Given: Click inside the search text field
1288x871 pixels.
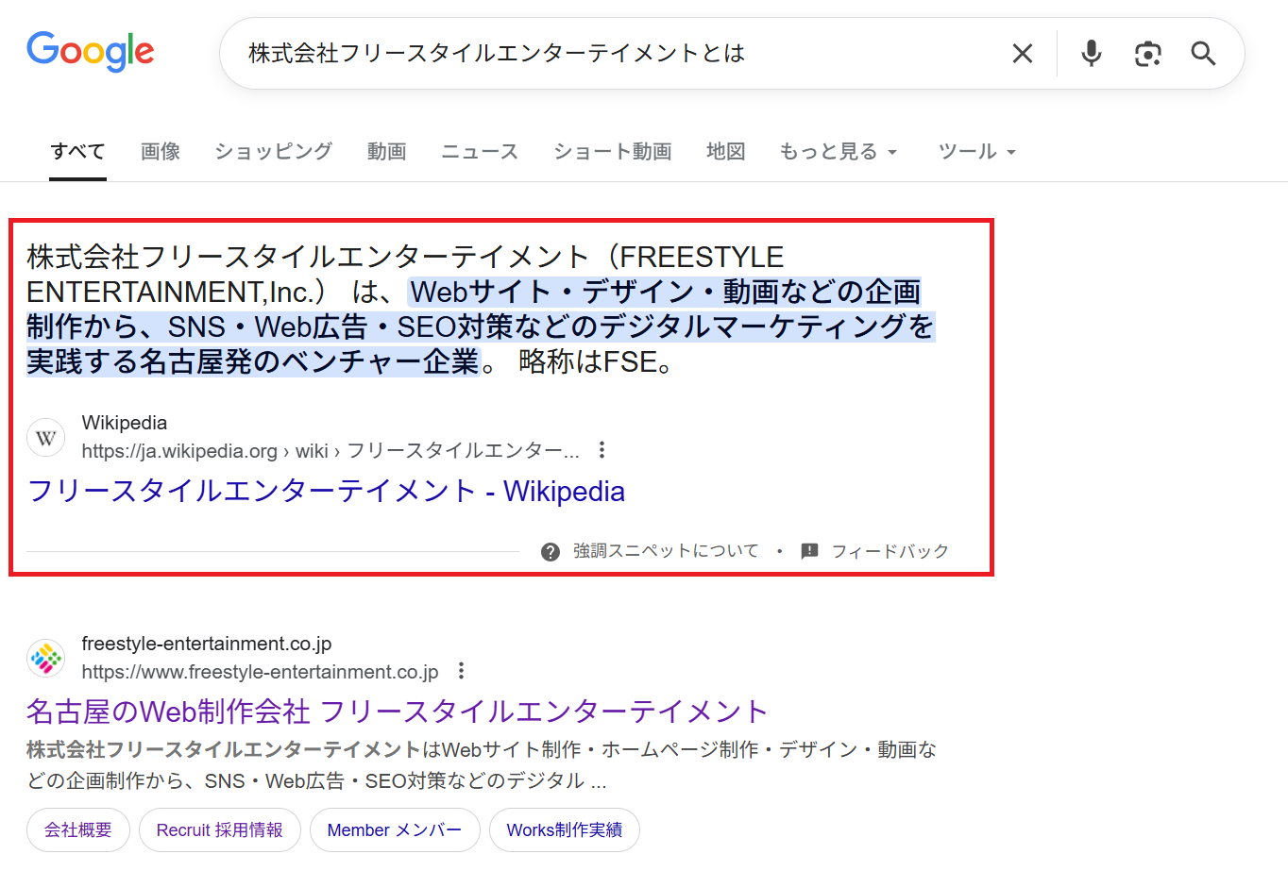Looking at the screenshot, I should (x=604, y=54).
